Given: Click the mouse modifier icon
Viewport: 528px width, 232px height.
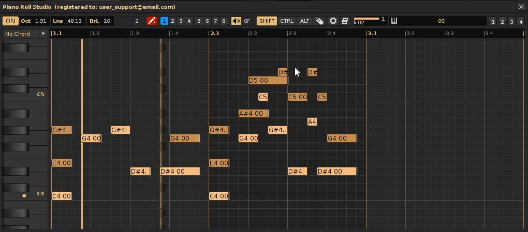Looking at the screenshot, I should point(319,21).
